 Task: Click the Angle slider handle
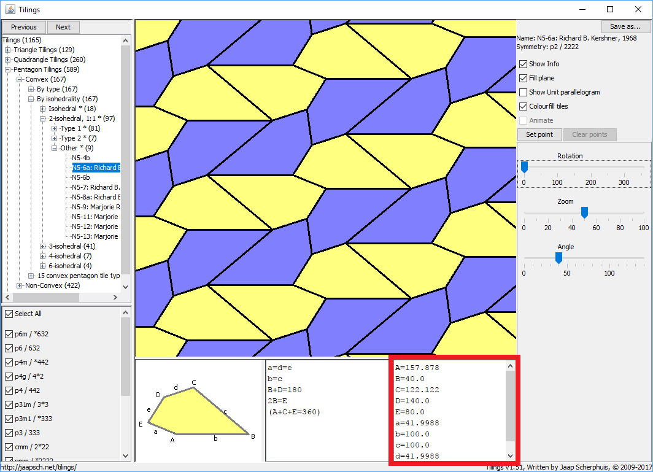[559, 258]
